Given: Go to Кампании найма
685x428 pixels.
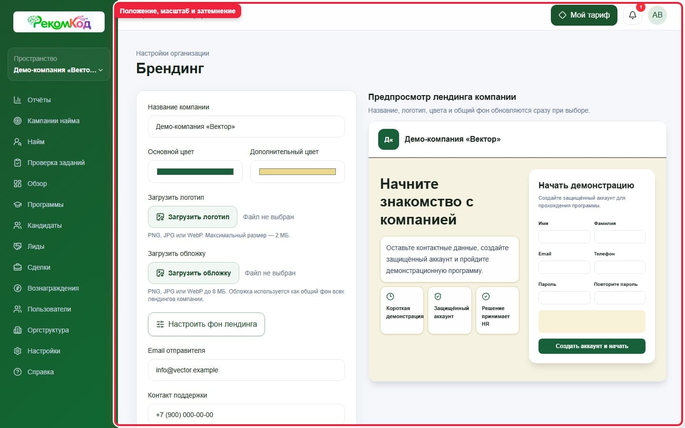Looking at the screenshot, I should coord(59,121).
